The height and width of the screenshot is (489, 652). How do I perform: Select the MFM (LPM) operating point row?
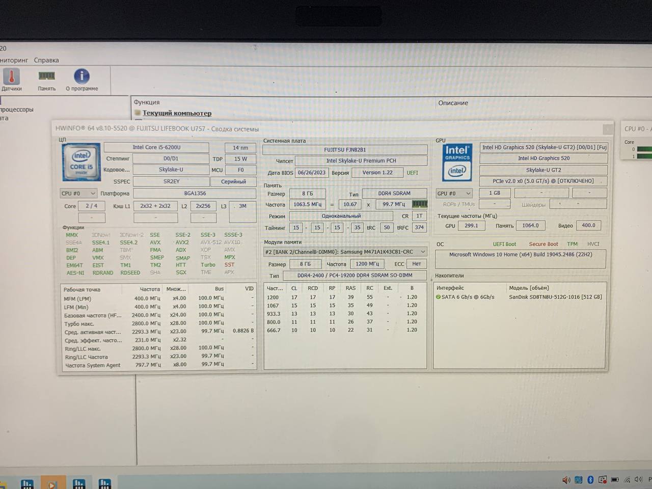pos(158,298)
